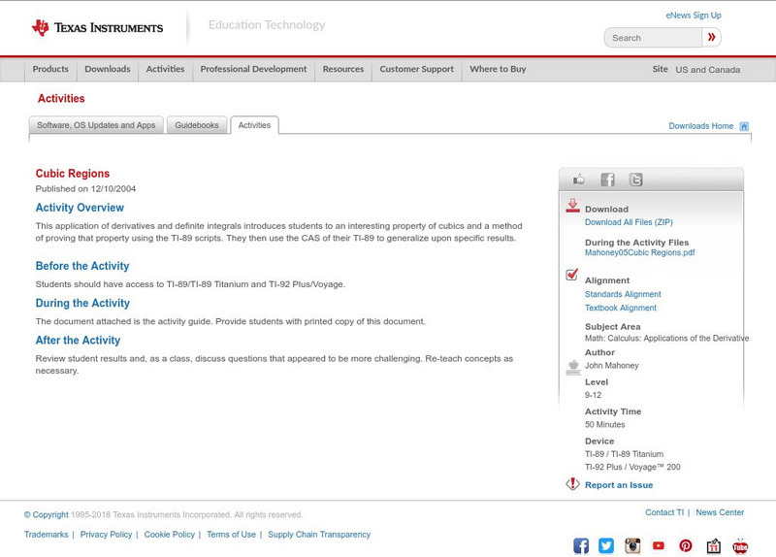Open the footer TI Tube icon
This screenshot has height=557, width=776.
[740, 545]
